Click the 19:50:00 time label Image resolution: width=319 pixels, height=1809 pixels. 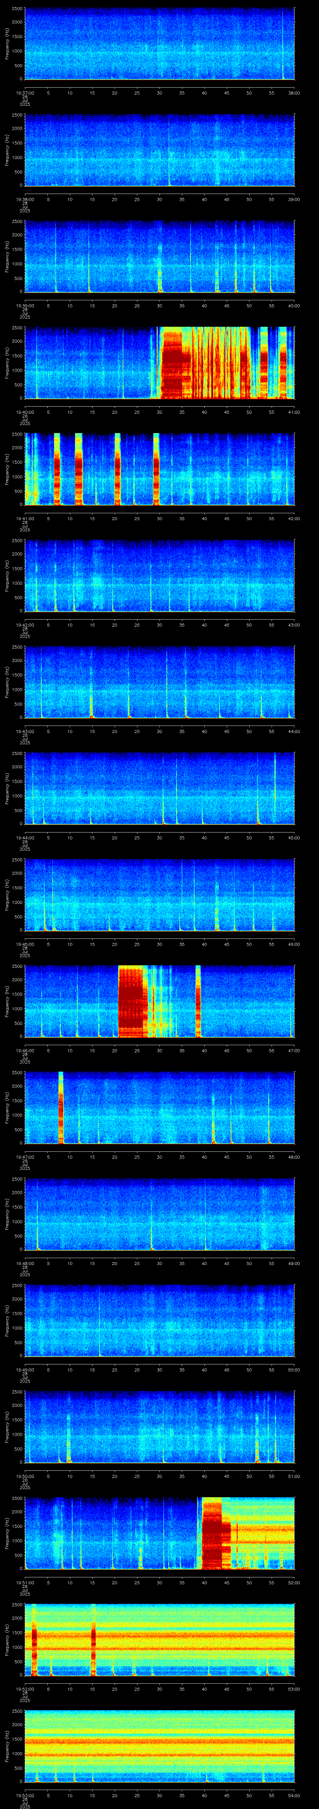[x=25, y=1475]
